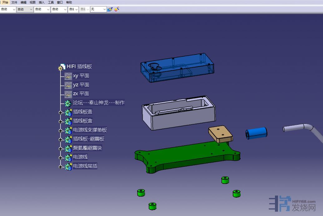This screenshot has height=216, width=323.
Task: Click the HIFI 插线板 root part icon
Action: tap(62, 67)
